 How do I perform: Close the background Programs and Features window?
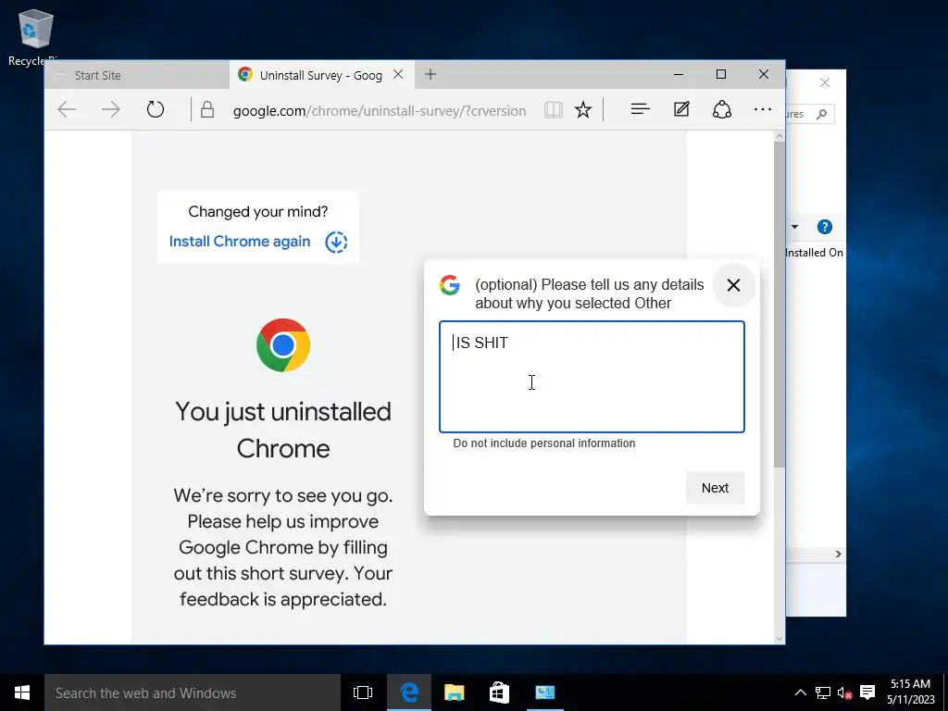point(825,82)
